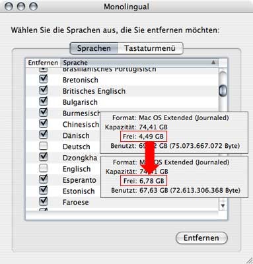Enable the Englisch checkbox
The width and height of the screenshot is (253, 264).
44,168
